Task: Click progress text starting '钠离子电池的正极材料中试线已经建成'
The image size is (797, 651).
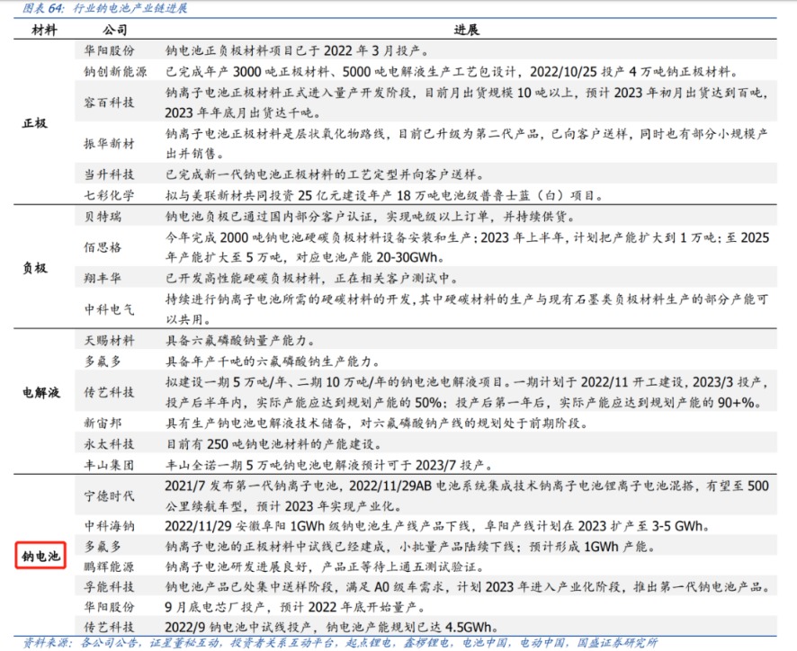Action: click(x=411, y=547)
